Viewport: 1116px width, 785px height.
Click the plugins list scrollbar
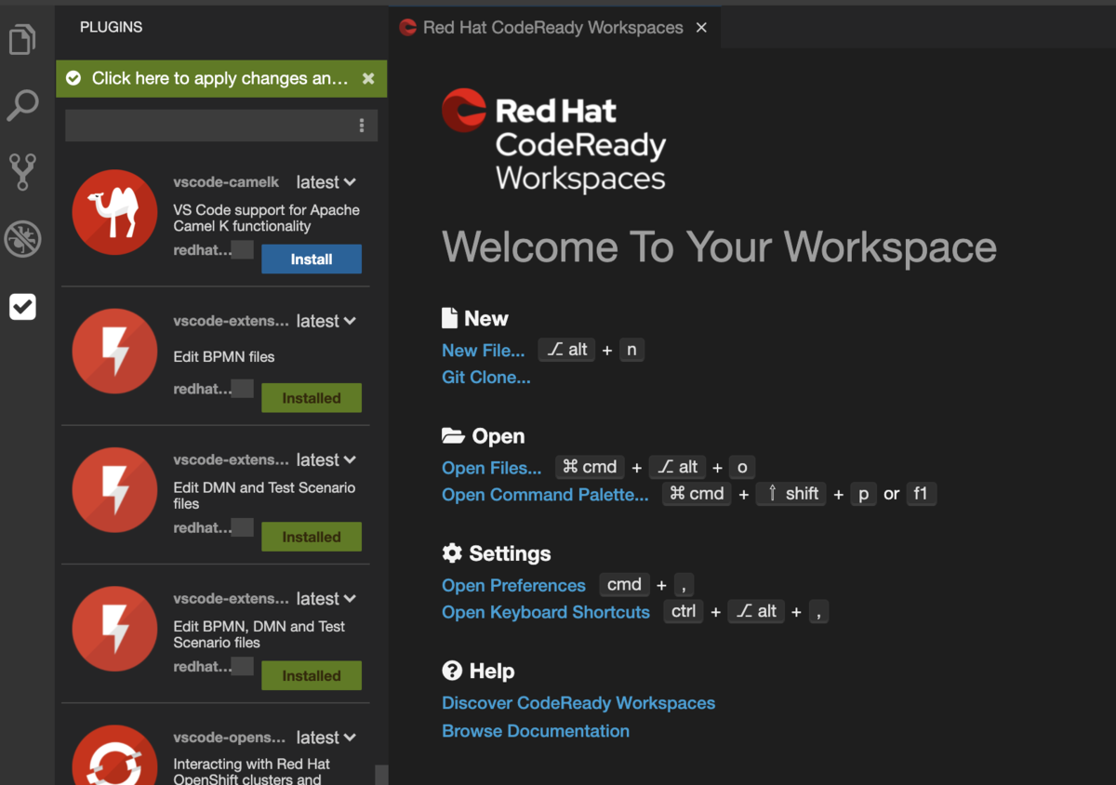pyautogui.click(x=381, y=775)
